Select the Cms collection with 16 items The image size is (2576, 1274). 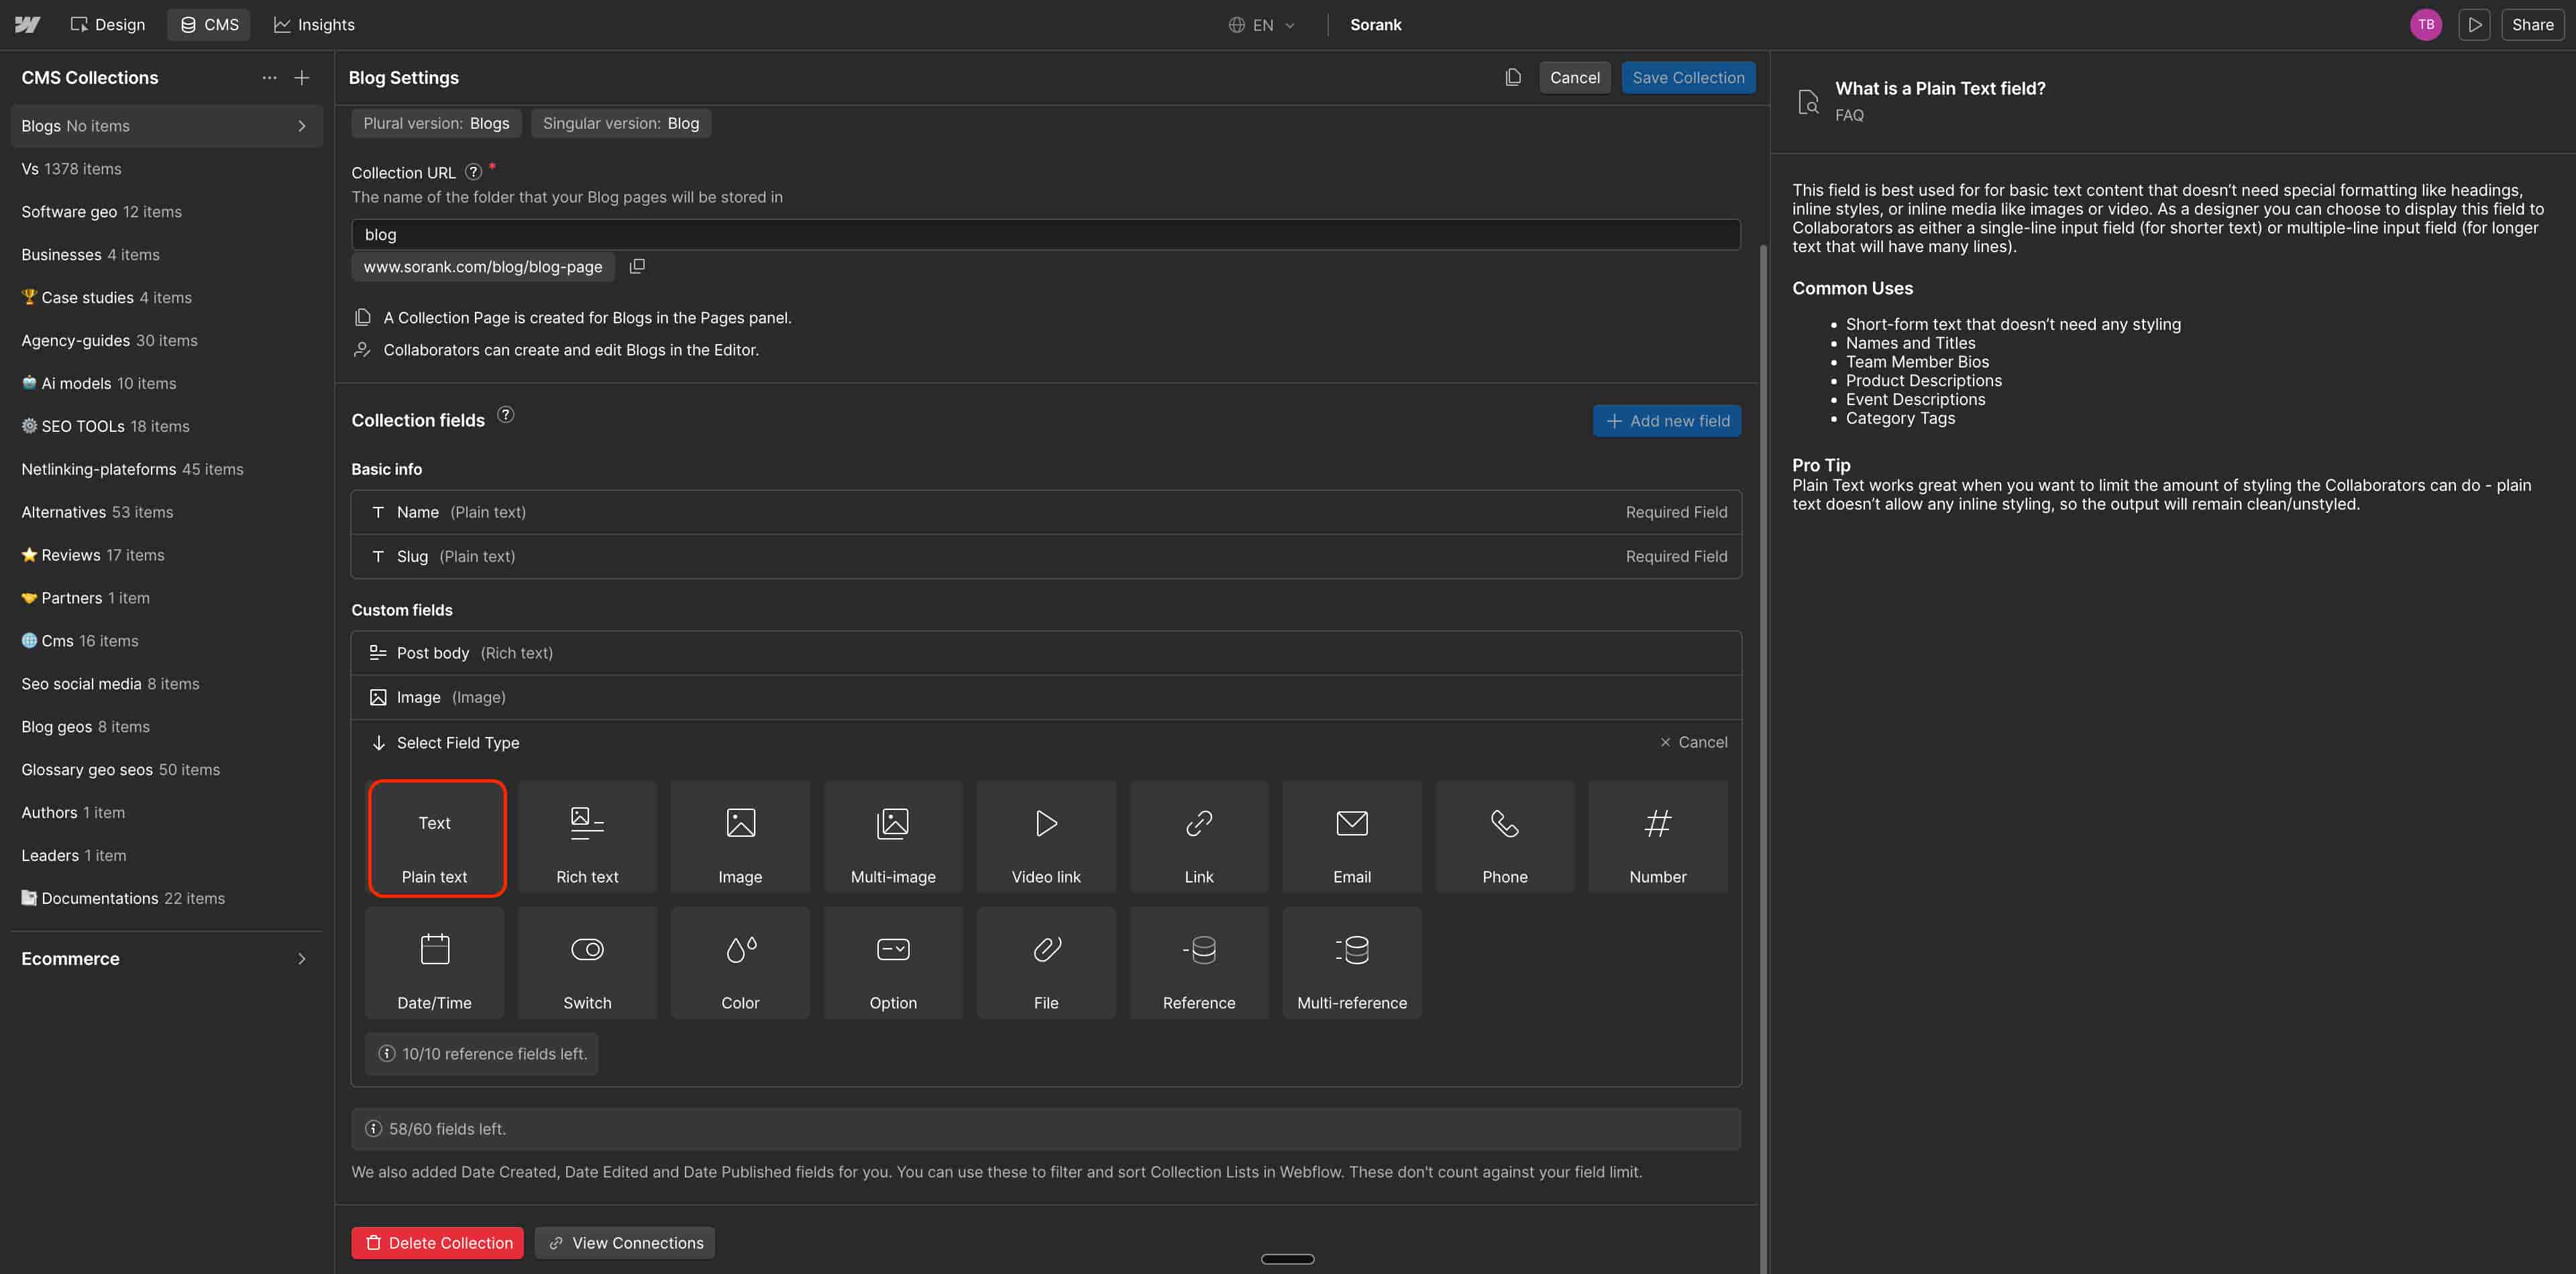[x=166, y=642]
